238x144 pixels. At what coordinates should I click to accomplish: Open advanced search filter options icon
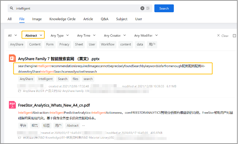coord(148,8)
